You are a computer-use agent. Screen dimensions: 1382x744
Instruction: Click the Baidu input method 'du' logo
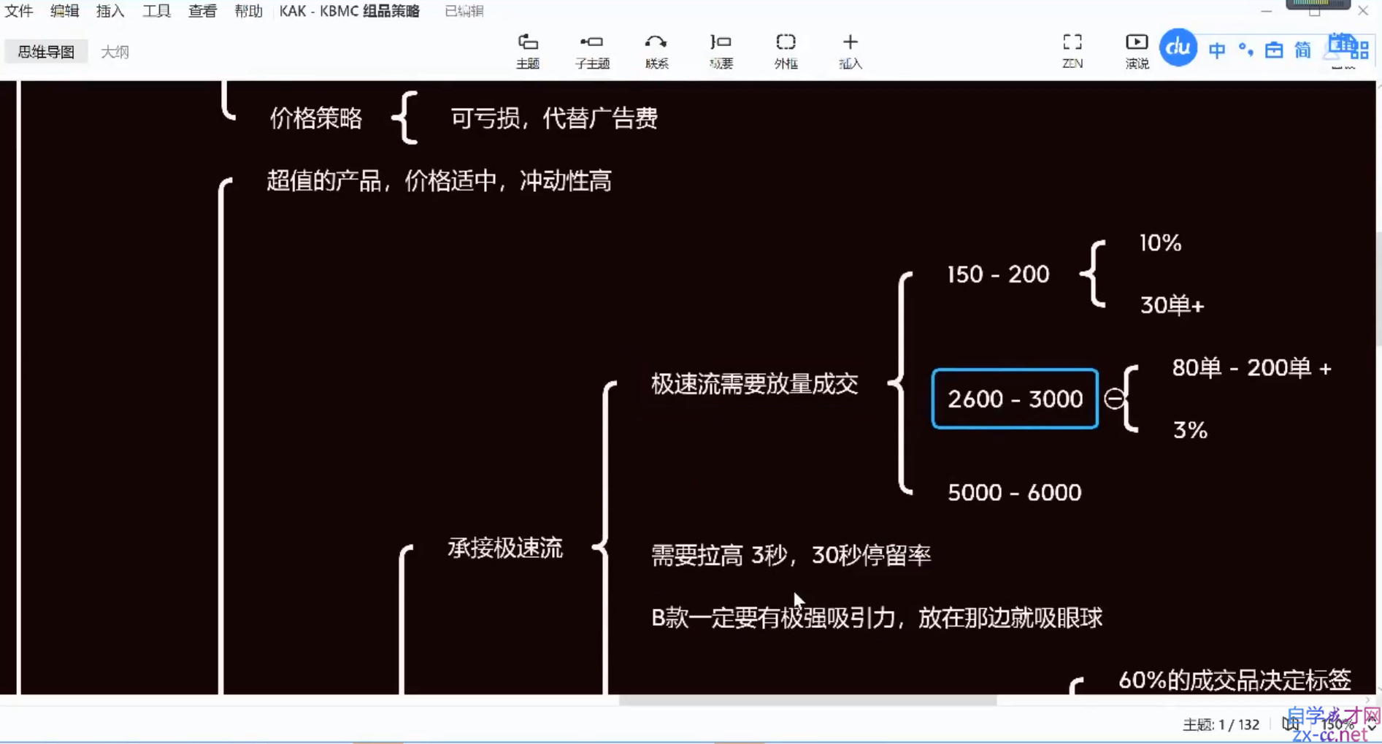pyautogui.click(x=1178, y=47)
